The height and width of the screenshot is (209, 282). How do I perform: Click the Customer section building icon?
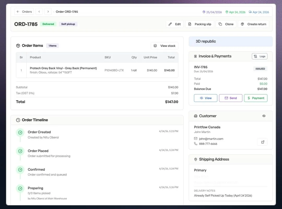(x=196, y=116)
